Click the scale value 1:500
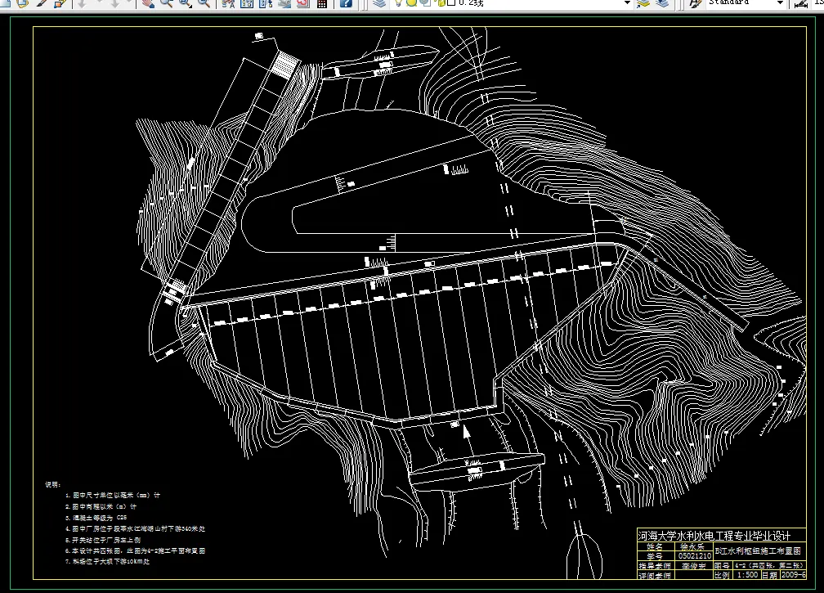The height and width of the screenshot is (593, 824). coord(747,575)
